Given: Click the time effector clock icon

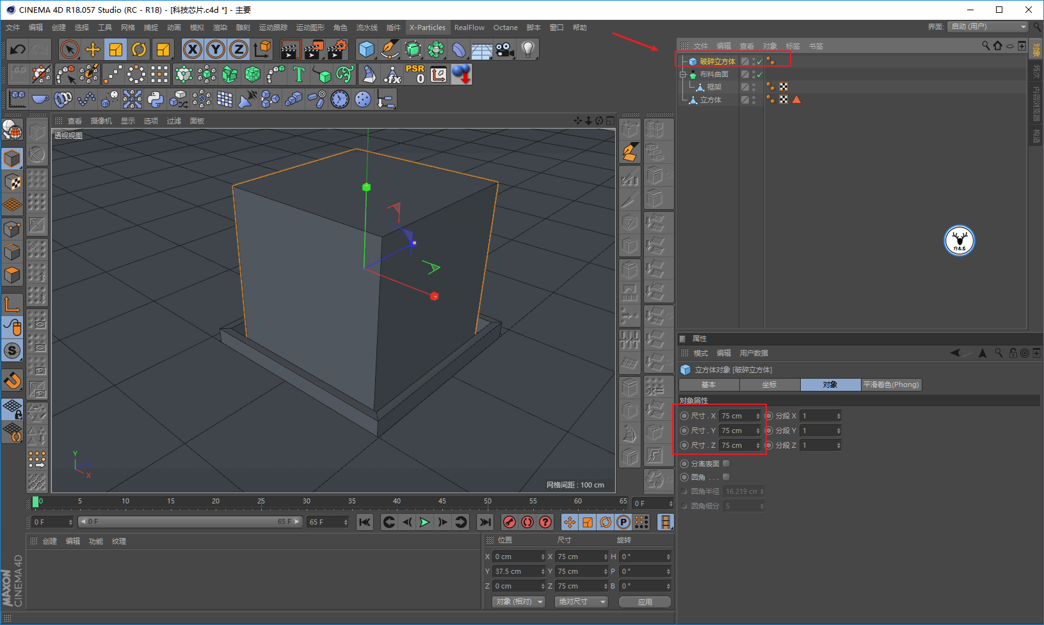Looking at the screenshot, I should [340, 99].
